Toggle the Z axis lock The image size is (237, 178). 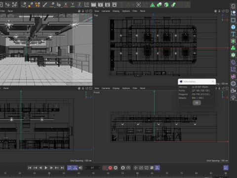79,4
